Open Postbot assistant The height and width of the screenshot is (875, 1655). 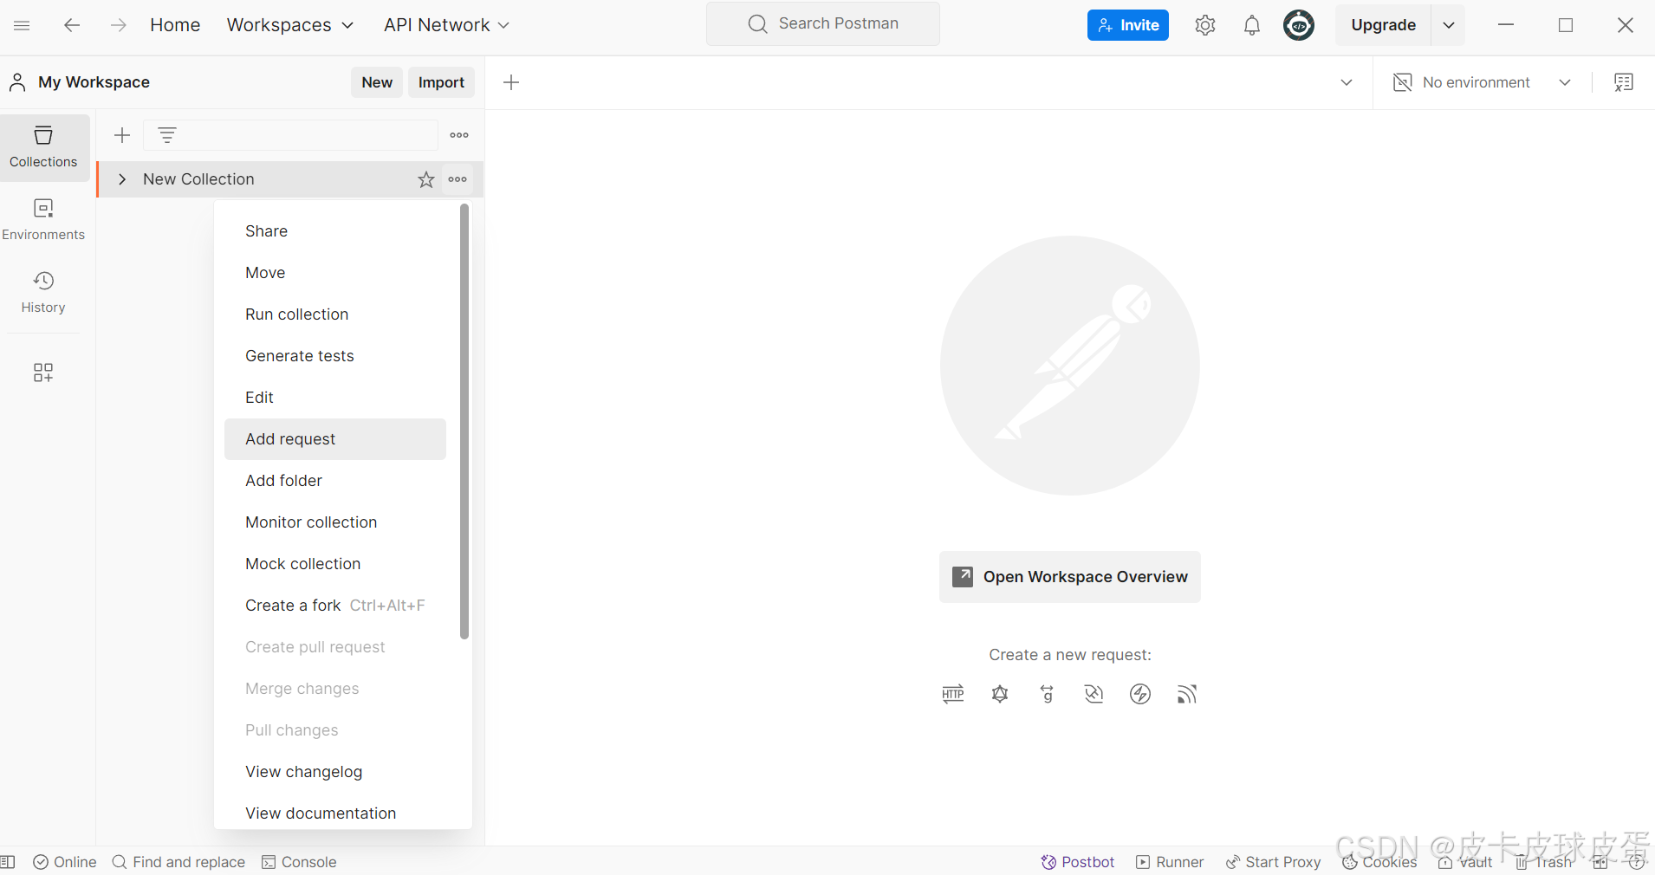pos(1078,862)
